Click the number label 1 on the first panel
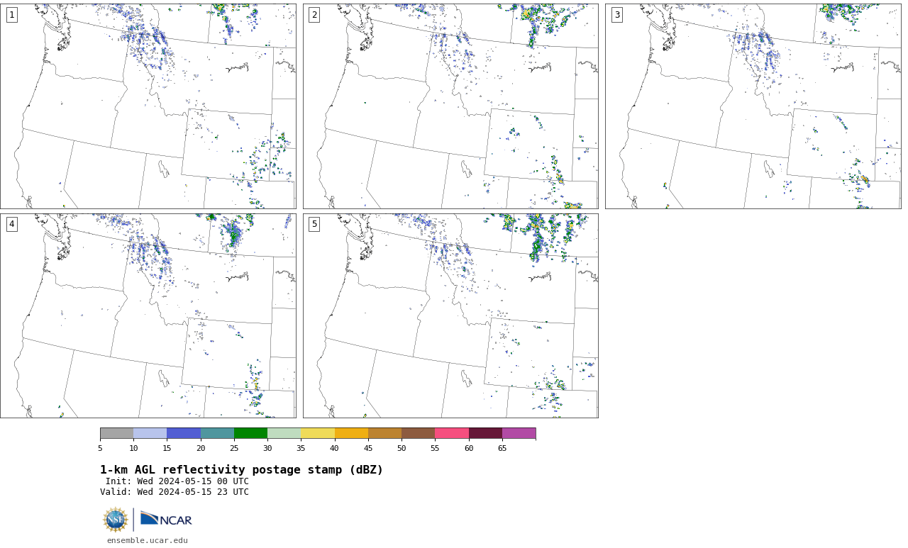The width and height of the screenshot is (908, 548). tap(11, 15)
